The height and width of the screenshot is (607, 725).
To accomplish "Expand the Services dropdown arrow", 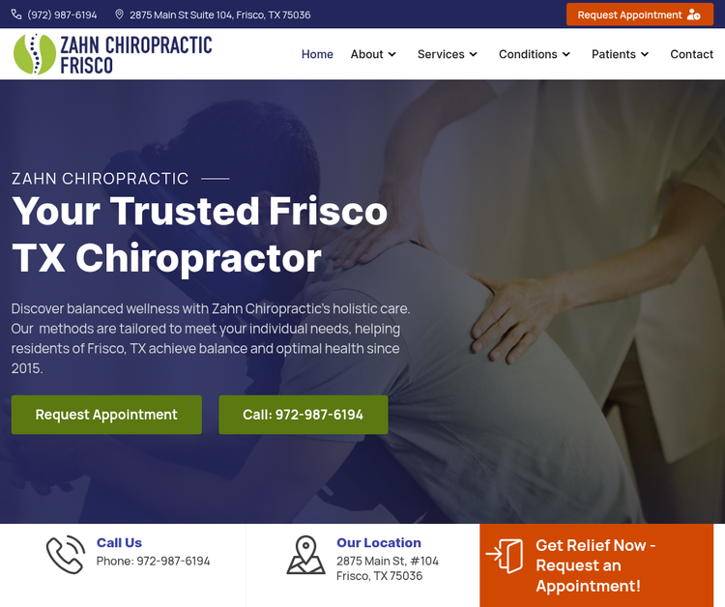I will click(x=473, y=54).
